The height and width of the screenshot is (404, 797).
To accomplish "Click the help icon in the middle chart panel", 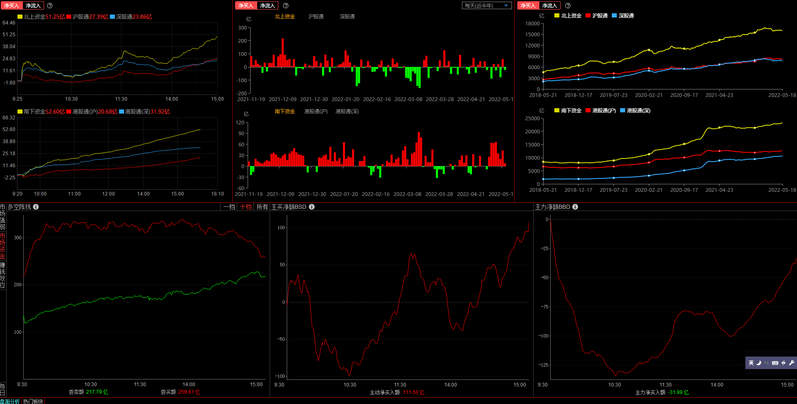I will point(286,5).
